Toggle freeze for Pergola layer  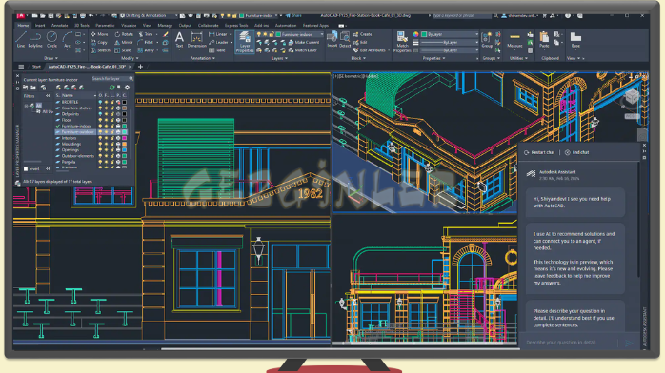[x=107, y=162]
